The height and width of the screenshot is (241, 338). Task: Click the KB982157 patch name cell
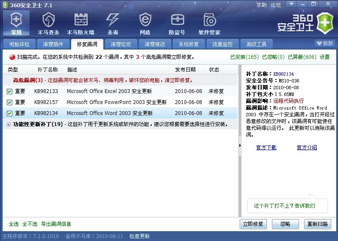46,102
